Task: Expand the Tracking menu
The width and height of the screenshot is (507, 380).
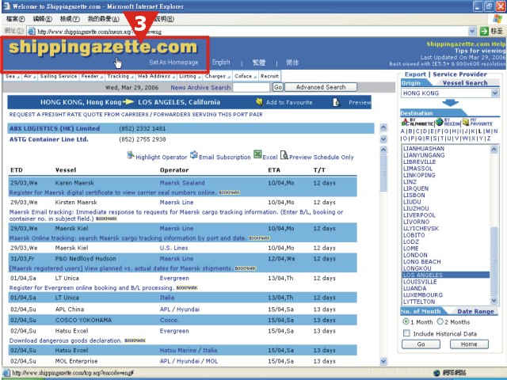Action: pyautogui.click(x=120, y=76)
